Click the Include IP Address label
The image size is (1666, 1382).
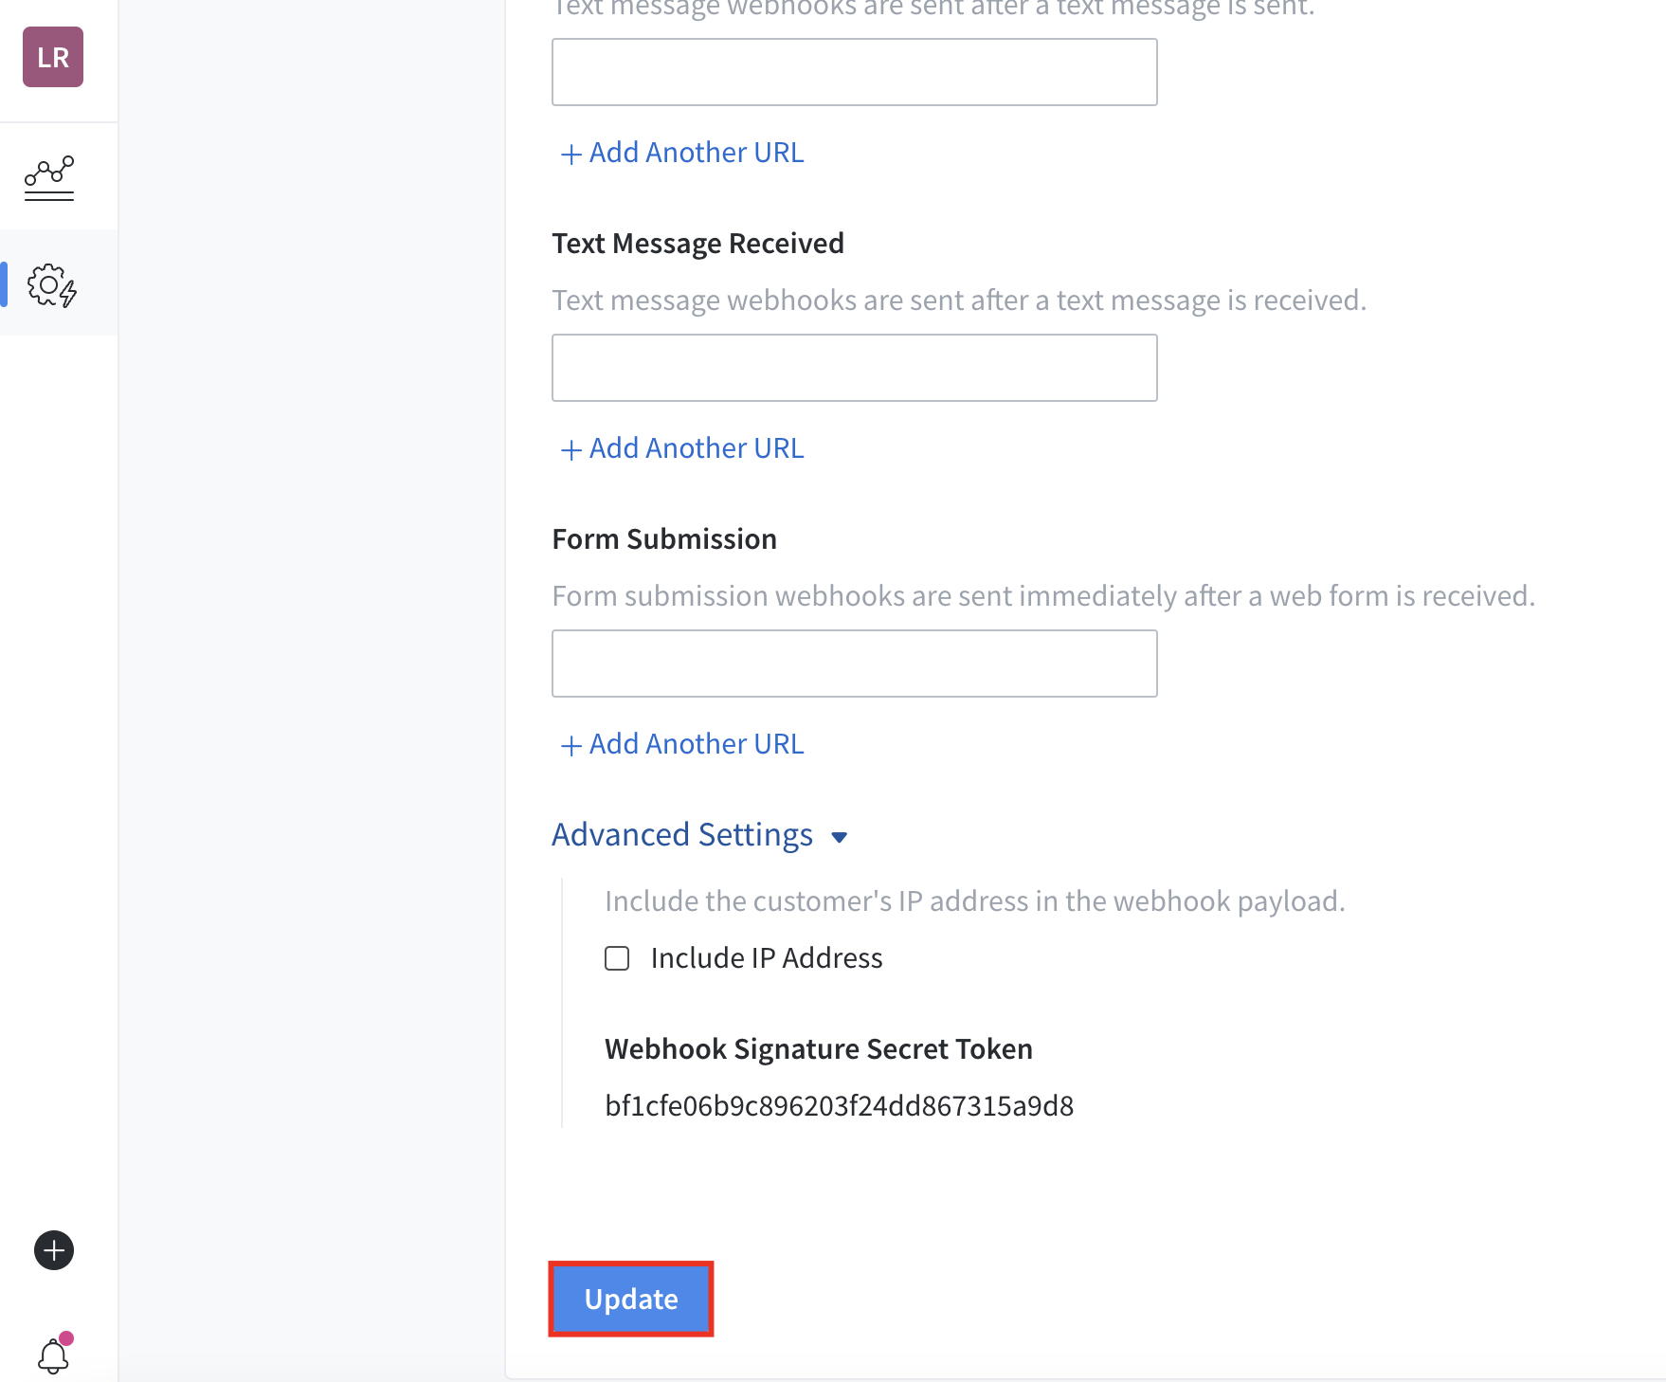tap(766, 958)
